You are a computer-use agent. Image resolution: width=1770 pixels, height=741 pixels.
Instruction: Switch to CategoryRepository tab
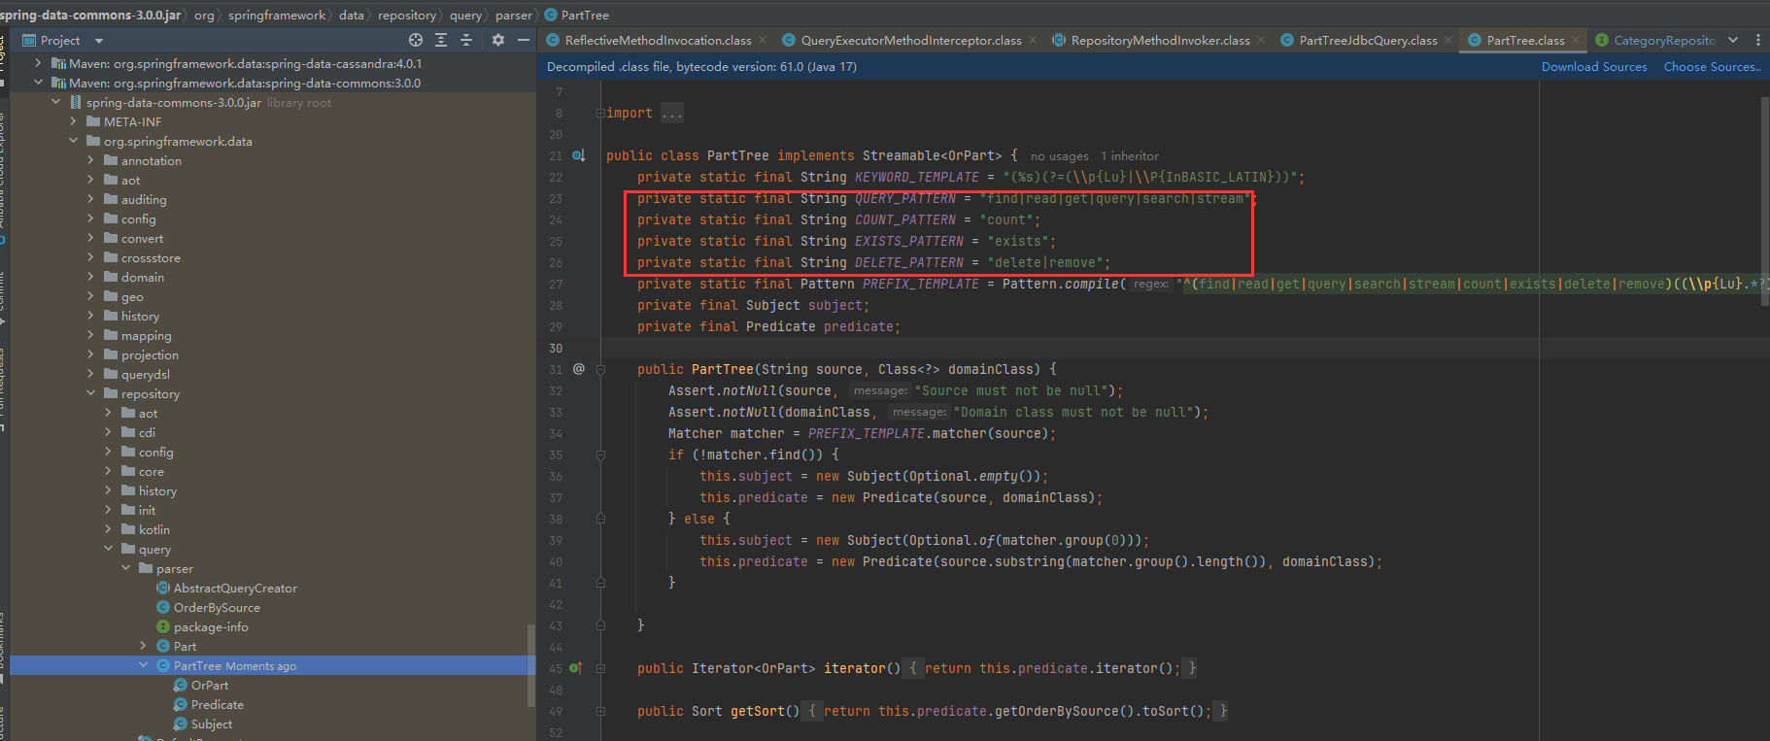tap(1664, 40)
